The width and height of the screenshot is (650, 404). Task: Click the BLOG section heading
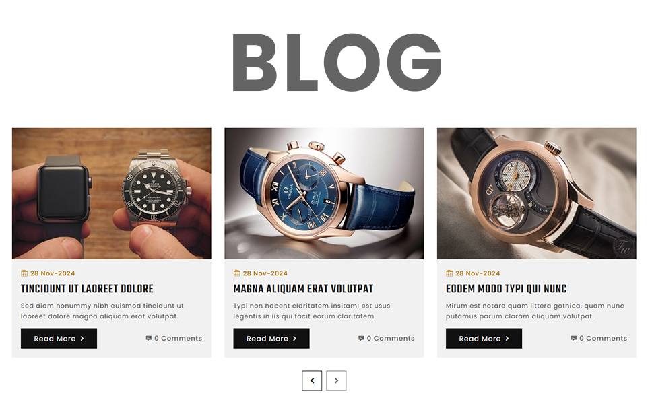coord(337,63)
